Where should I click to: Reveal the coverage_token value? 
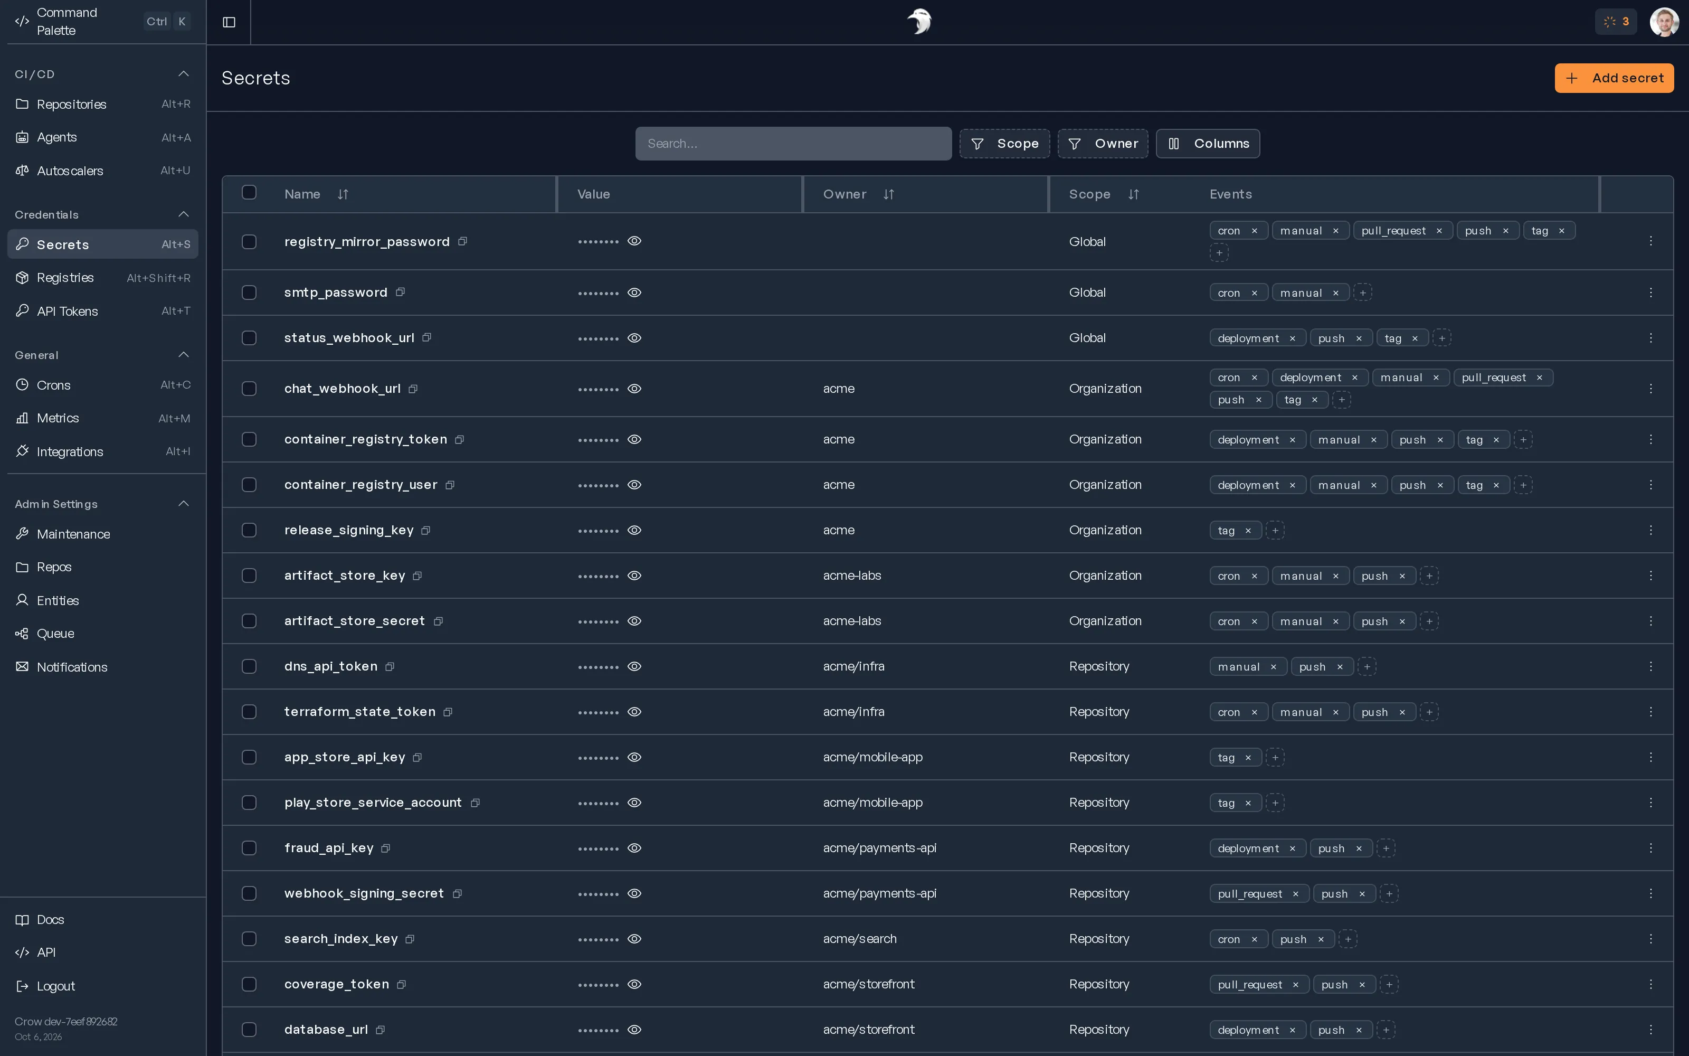click(x=634, y=984)
